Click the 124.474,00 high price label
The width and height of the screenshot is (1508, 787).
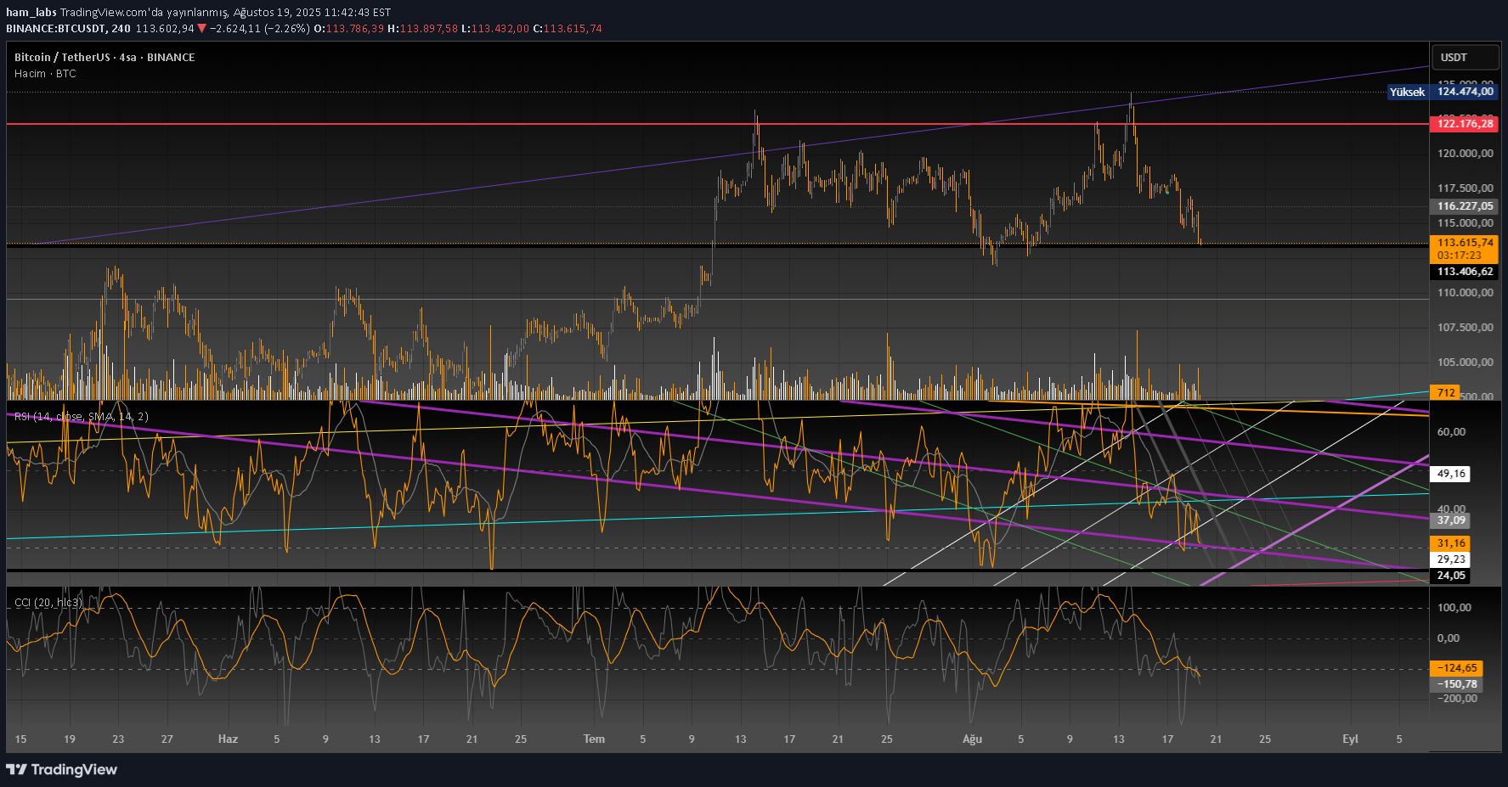[x=1465, y=92]
